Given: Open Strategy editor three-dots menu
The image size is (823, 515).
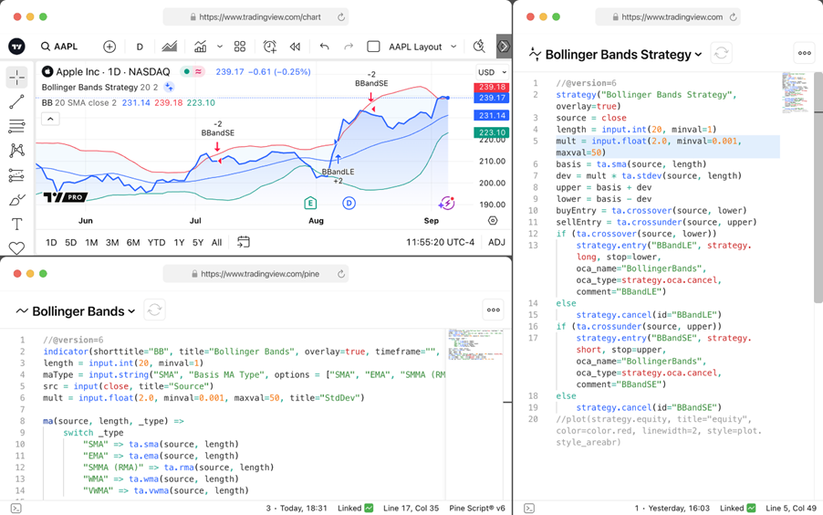Looking at the screenshot, I should [x=804, y=53].
